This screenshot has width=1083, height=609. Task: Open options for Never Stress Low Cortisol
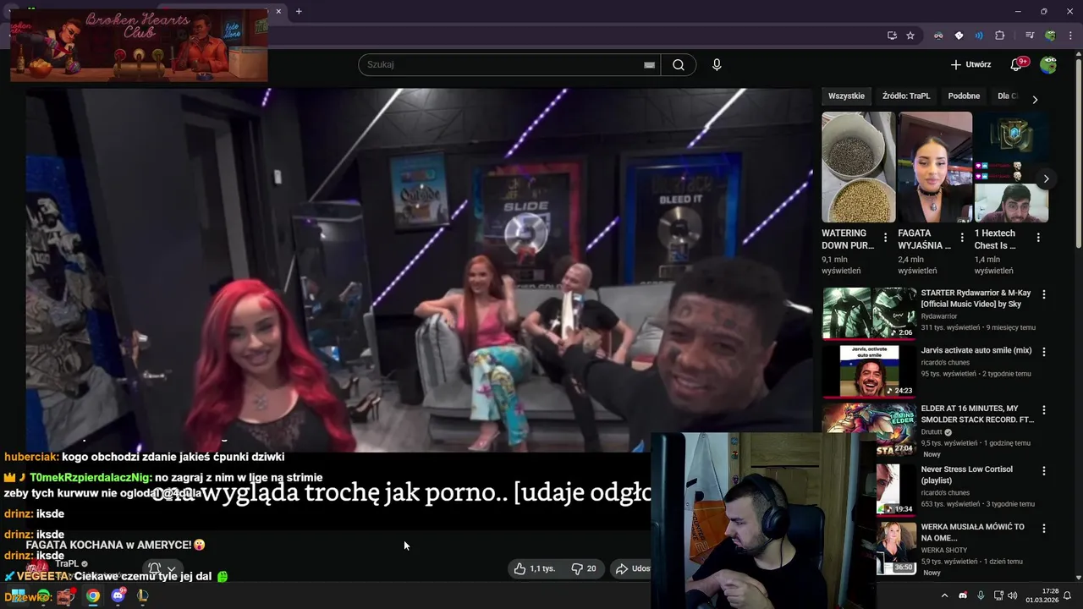[1043, 470]
